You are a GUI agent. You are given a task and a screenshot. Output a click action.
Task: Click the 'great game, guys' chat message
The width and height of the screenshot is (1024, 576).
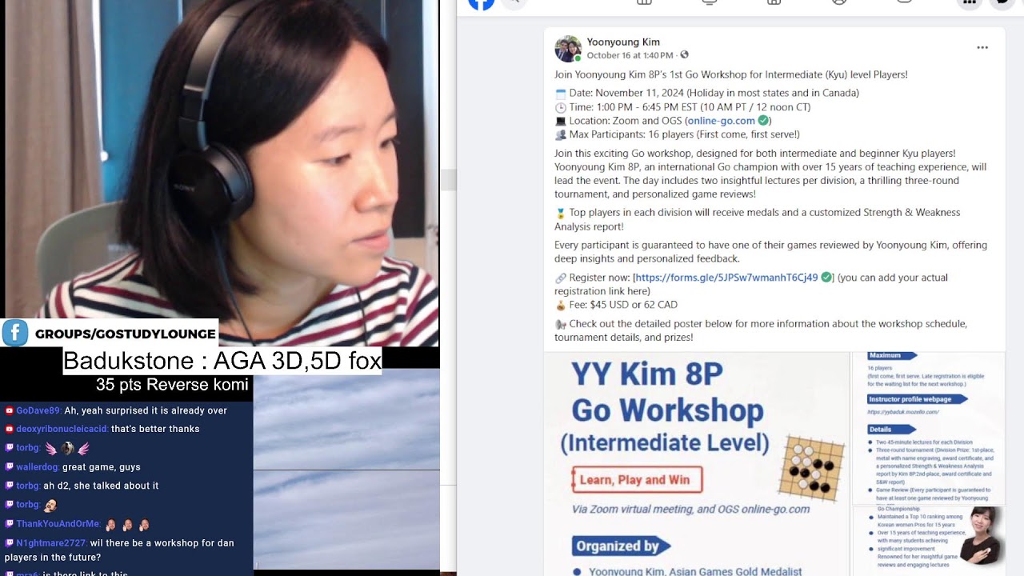(101, 467)
